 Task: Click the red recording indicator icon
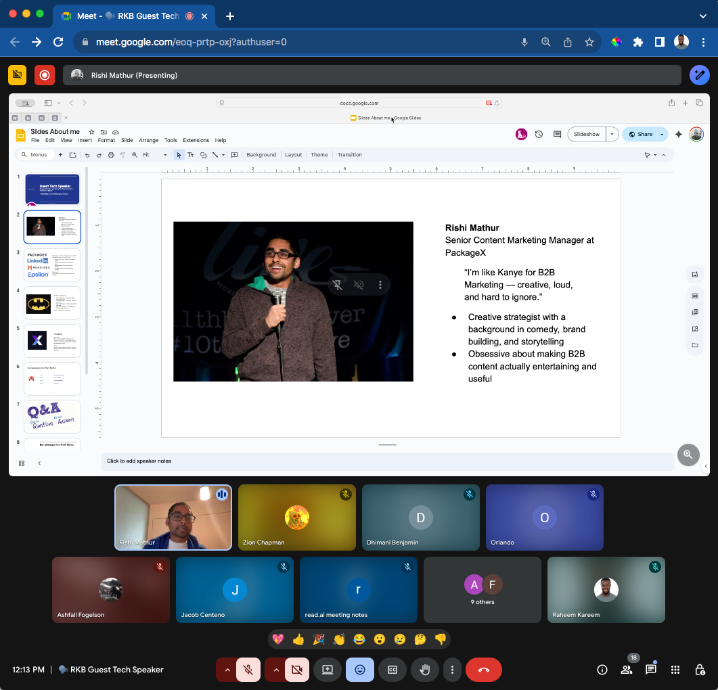coord(45,75)
